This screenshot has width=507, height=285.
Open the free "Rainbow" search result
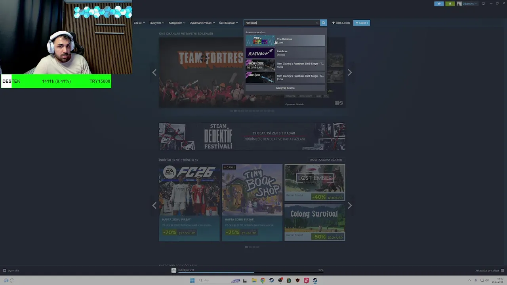[285, 53]
